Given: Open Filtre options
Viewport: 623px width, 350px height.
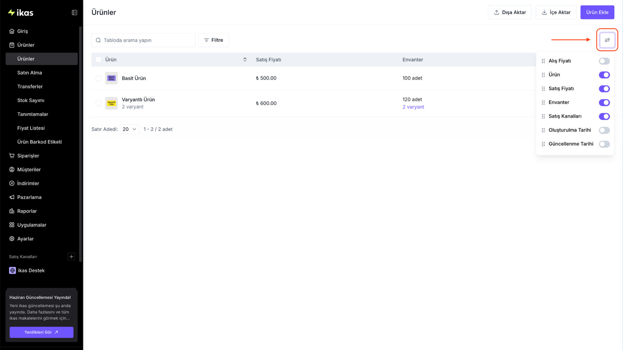Looking at the screenshot, I should (214, 40).
